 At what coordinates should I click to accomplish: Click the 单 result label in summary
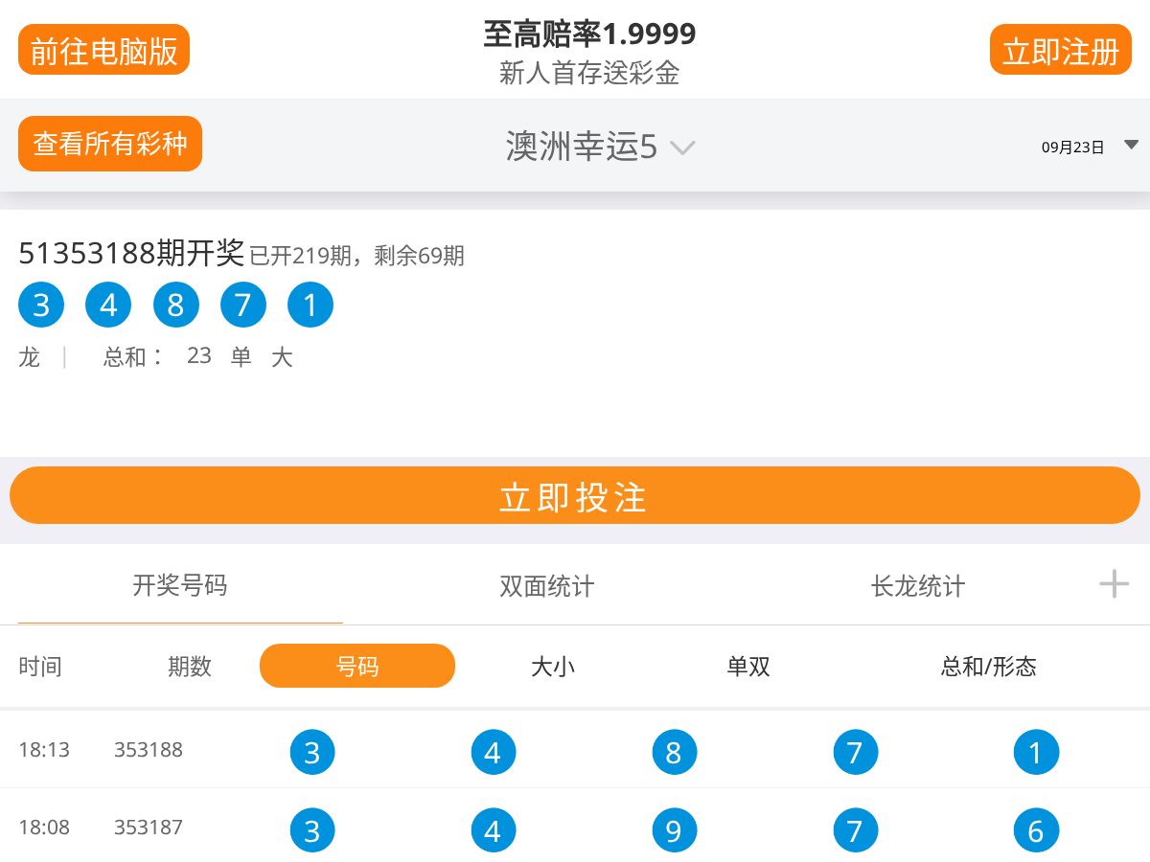tap(241, 357)
